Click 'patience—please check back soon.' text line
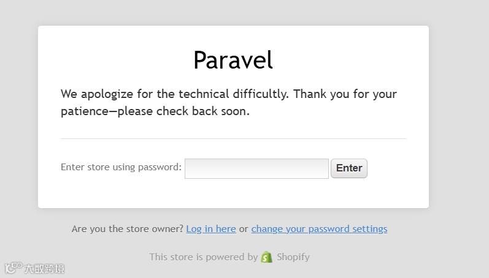Viewport: 489px width, 278px height. pyautogui.click(x=155, y=112)
